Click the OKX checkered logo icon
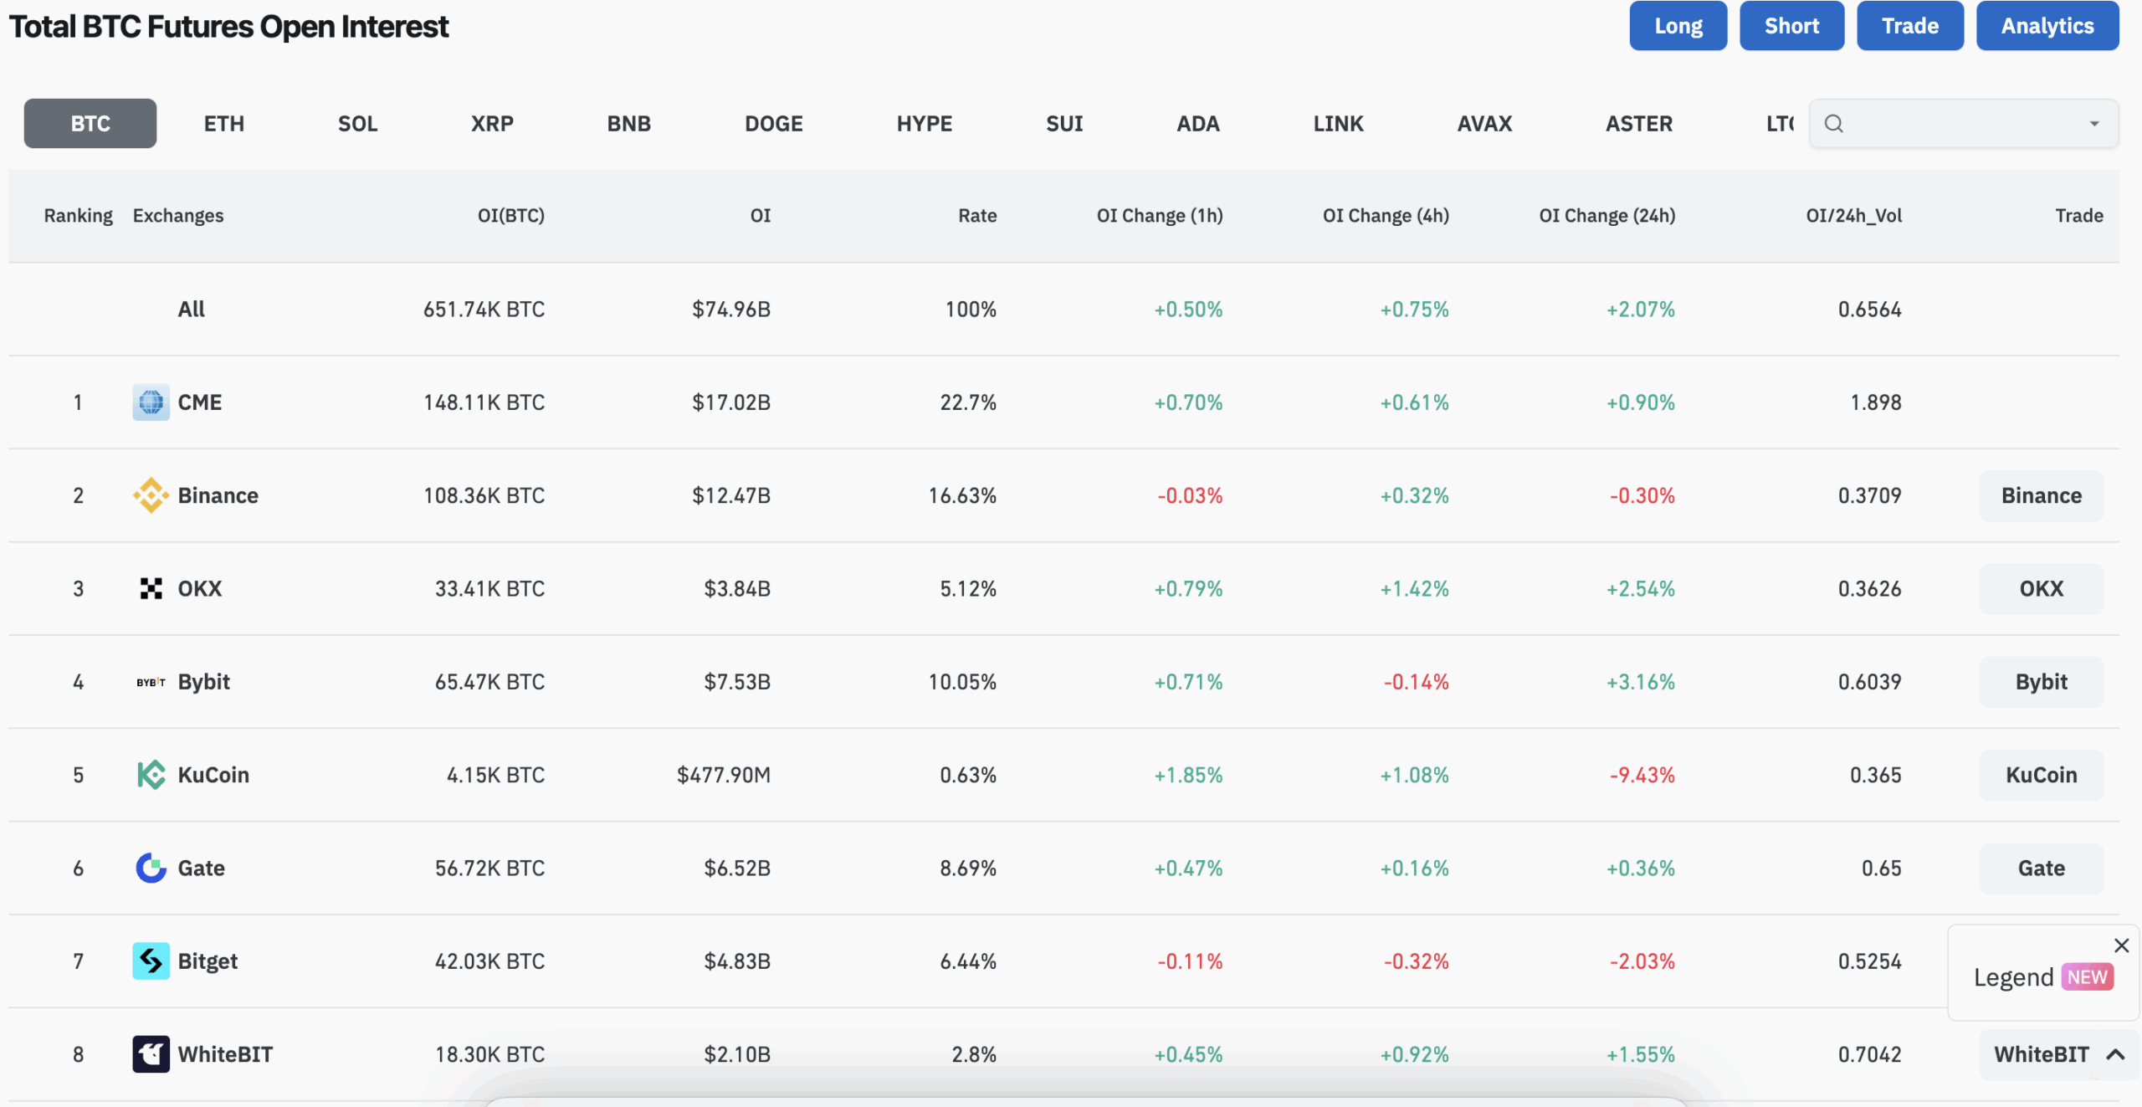The image size is (2142, 1107). click(151, 588)
